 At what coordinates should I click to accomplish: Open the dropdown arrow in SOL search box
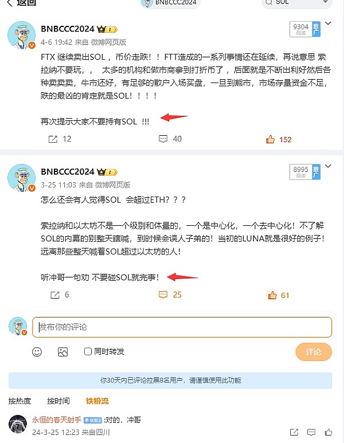[x=326, y=2]
